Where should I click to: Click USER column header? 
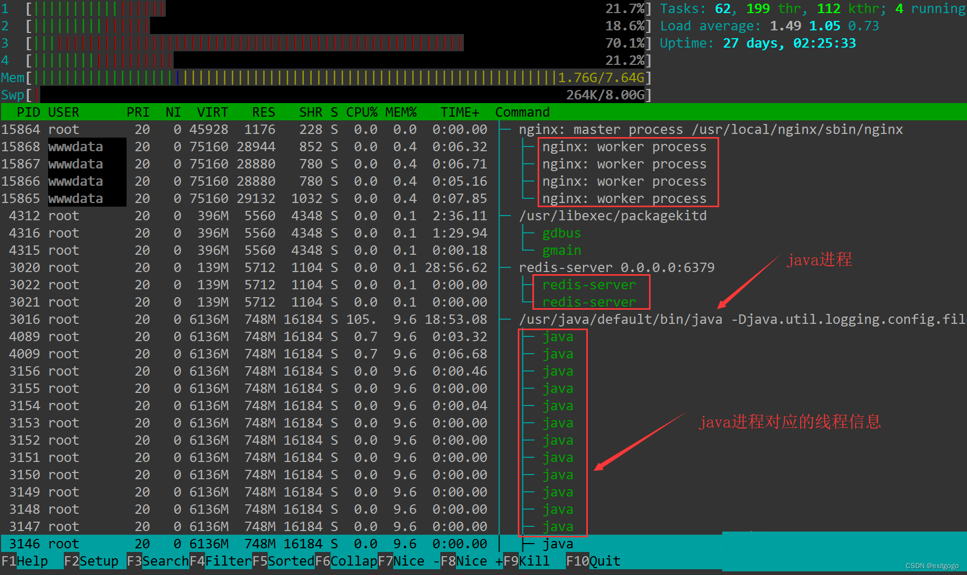coord(63,112)
